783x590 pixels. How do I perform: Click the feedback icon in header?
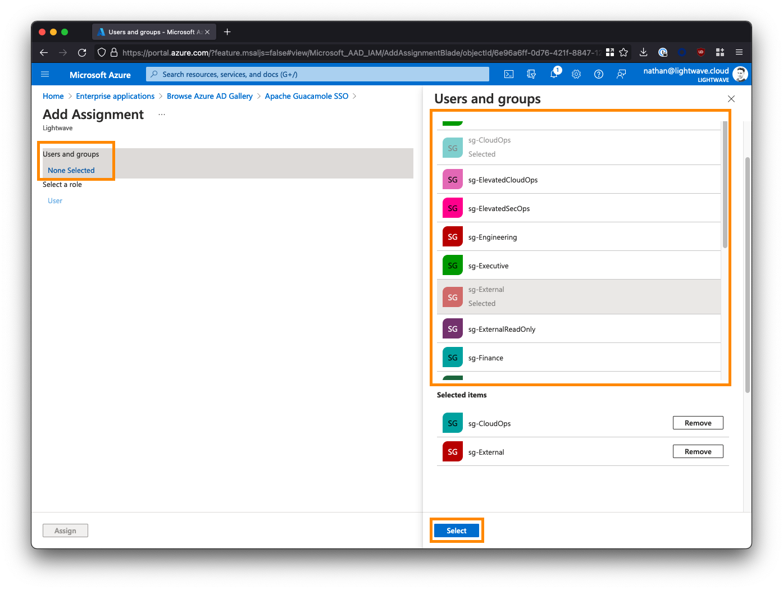click(621, 74)
